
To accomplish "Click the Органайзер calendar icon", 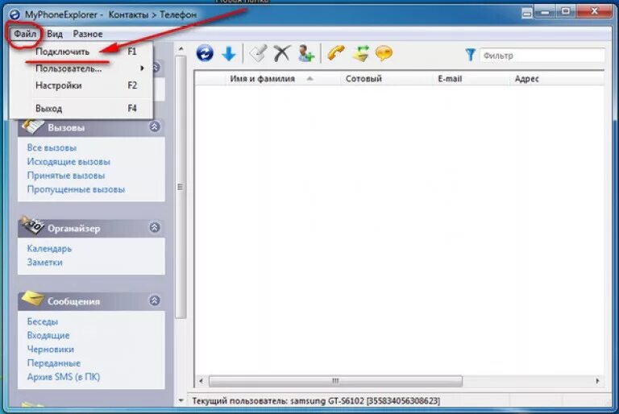I will coord(32,225).
